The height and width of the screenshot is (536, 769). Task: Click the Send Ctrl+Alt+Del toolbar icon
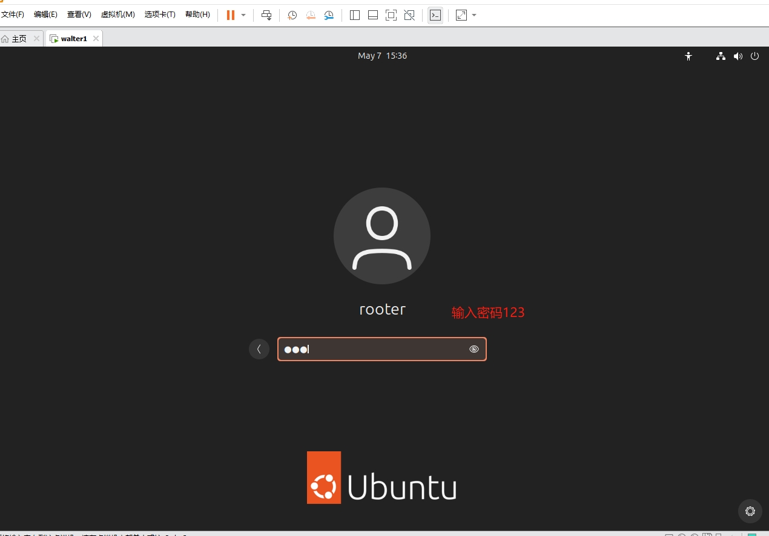pyautogui.click(x=266, y=15)
